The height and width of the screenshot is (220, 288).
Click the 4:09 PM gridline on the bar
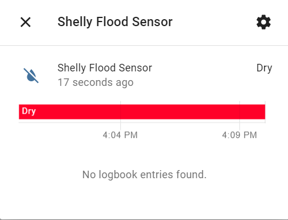click(x=239, y=112)
